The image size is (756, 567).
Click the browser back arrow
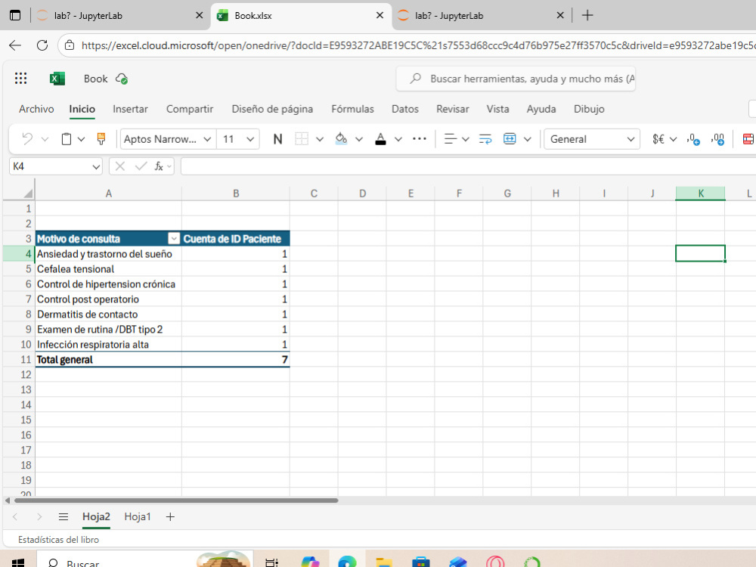coord(15,45)
